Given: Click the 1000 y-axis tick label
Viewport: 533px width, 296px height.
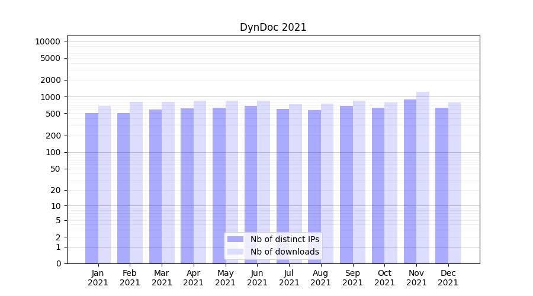Looking at the screenshot, I should tap(50, 97).
